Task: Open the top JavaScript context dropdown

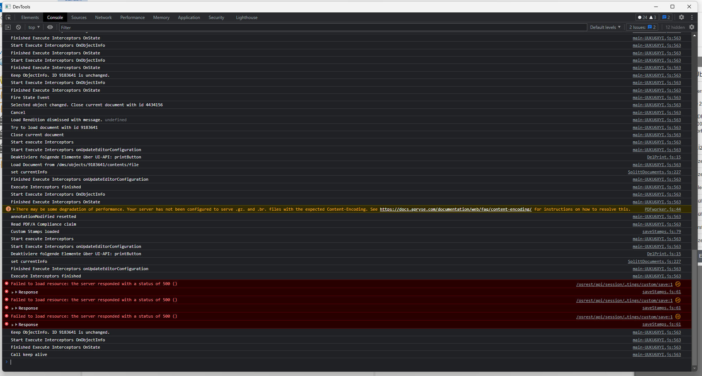Action: (x=34, y=27)
